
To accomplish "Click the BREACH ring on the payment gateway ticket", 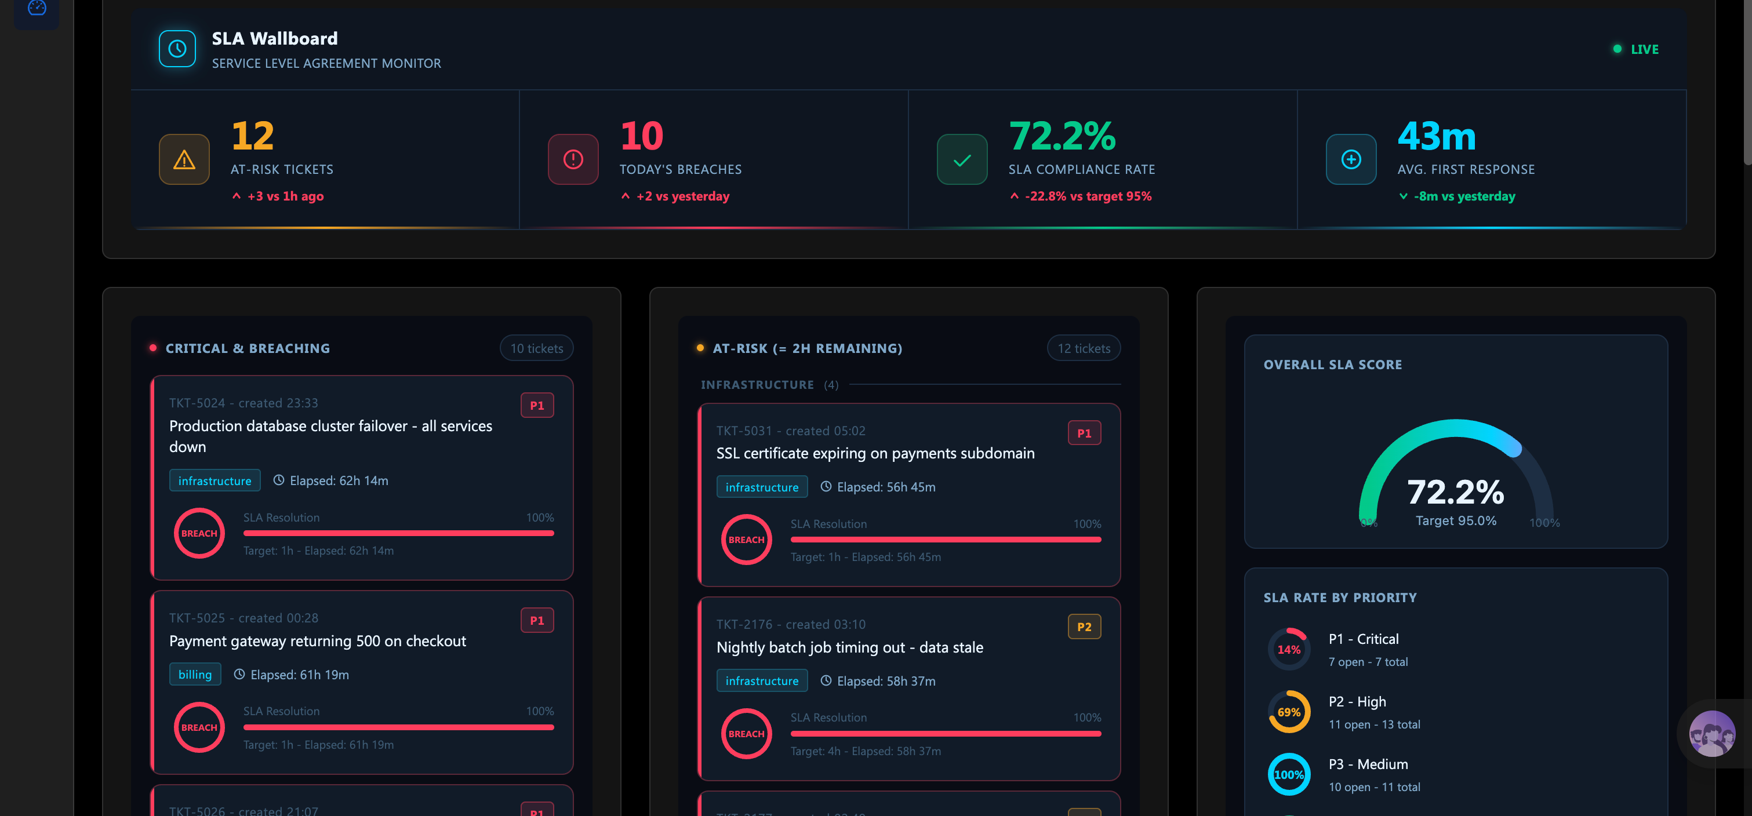I will click(x=199, y=727).
